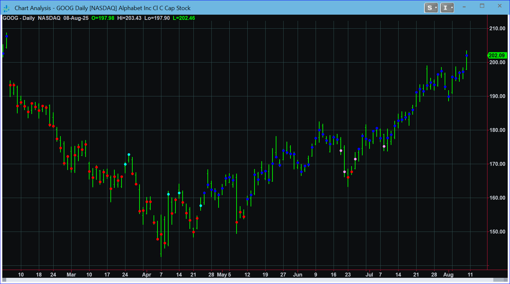Select the green 202.09 last price marker
510x284 pixels.
point(497,55)
